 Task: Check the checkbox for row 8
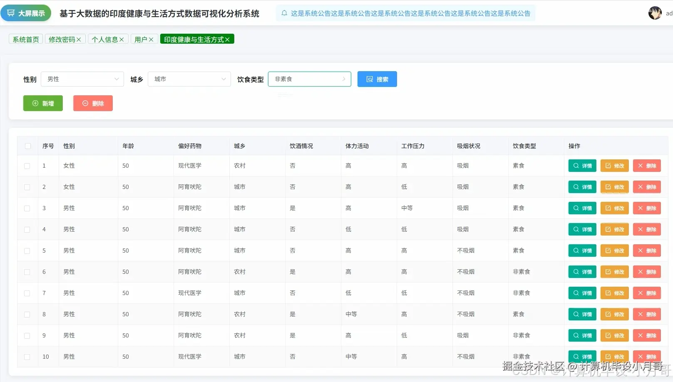27,315
